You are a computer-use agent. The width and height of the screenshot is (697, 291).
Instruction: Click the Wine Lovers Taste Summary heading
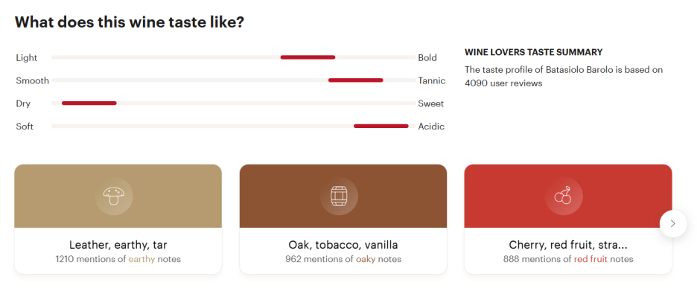click(533, 52)
